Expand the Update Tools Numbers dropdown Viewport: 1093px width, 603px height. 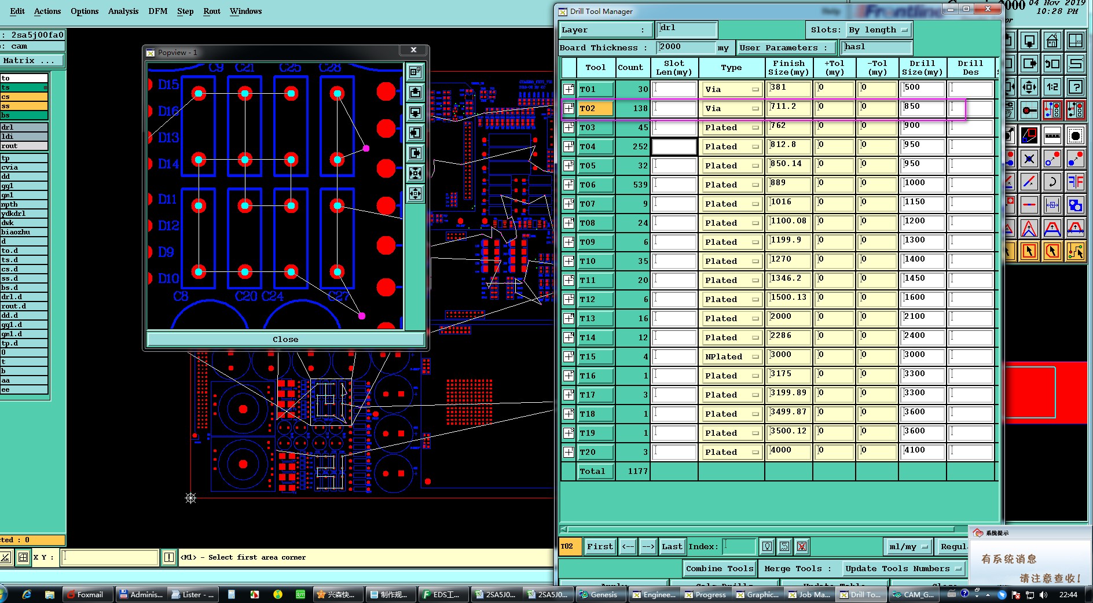coord(903,568)
